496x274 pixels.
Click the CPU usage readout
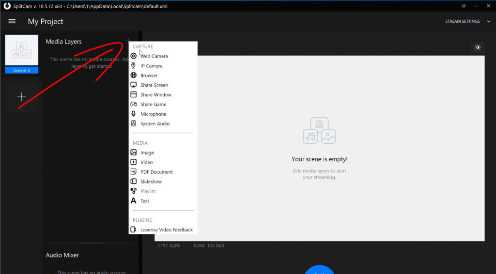pos(169,245)
